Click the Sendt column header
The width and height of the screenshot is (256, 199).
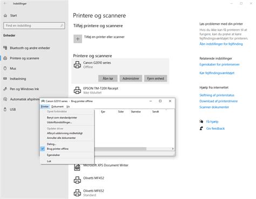[156, 111]
